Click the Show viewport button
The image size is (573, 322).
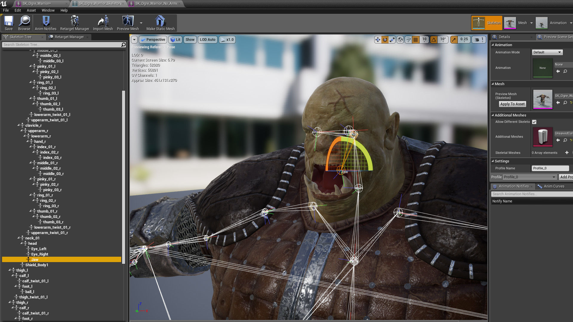(190, 40)
